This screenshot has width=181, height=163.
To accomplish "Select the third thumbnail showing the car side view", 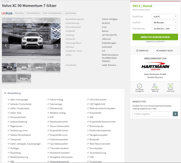I will point(38,67).
